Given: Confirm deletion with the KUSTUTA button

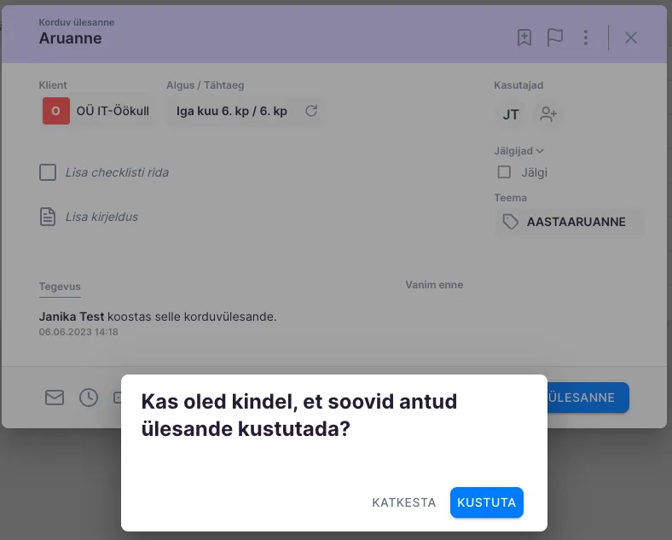Looking at the screenshot, I should click(x=486, y=502).
